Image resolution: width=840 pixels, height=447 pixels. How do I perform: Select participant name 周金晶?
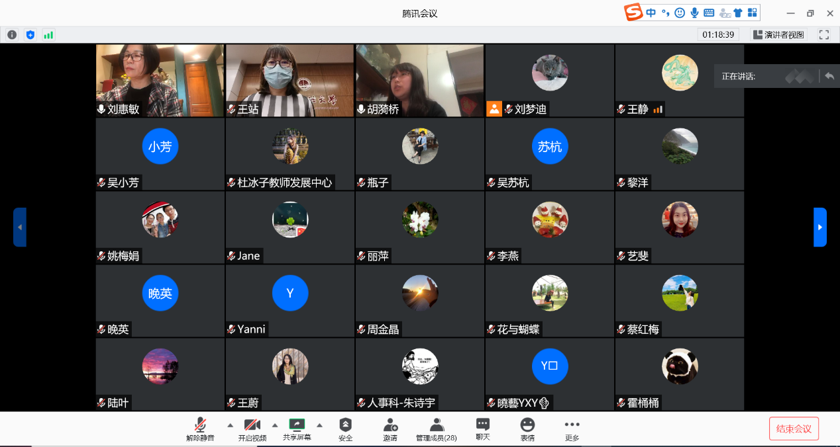pos(384,329)
